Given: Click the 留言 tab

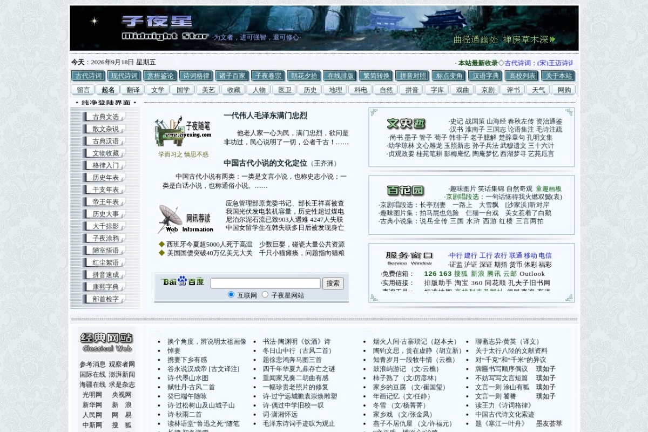Looking at the screenshot, I should pos(83,90).
